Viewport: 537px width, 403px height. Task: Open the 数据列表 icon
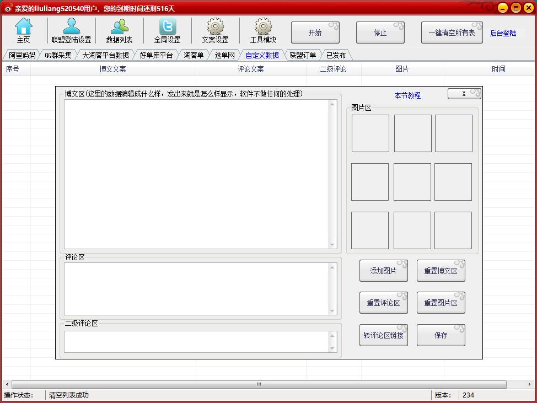point(120,26)
